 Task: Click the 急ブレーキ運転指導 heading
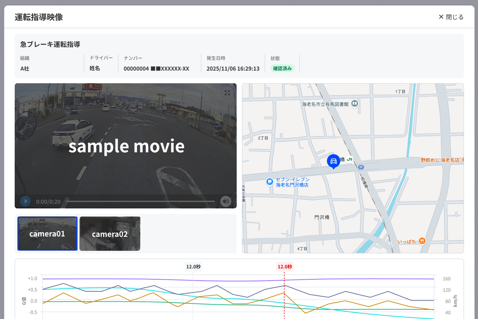pyautogui.click(x=50, y=44)
